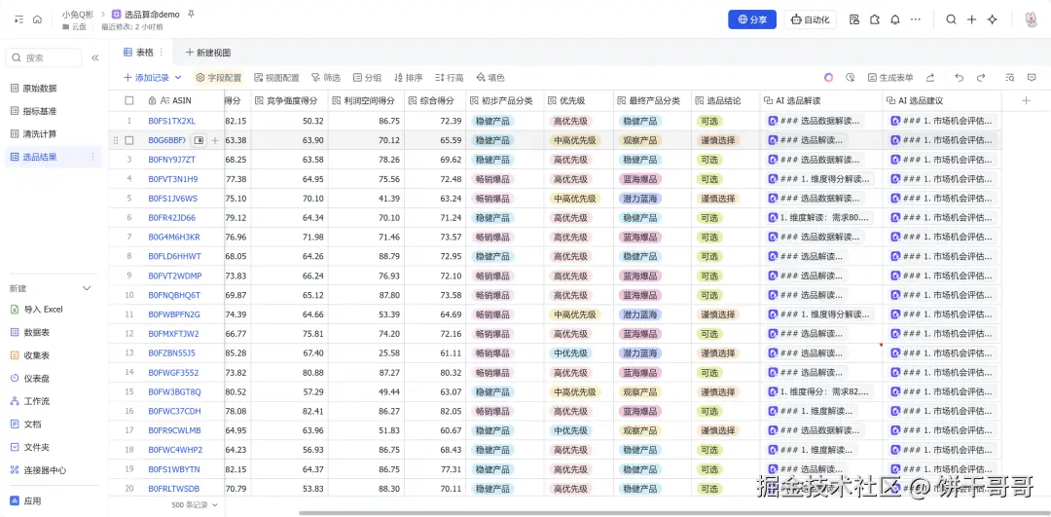Open the extensions puzzle icon
The image size is (1051, 517).
pos(874,19)
